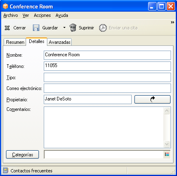The width and height of the screenshot is (177, 176).
Task: Select the Detalles tab
Action: (37, 41)
